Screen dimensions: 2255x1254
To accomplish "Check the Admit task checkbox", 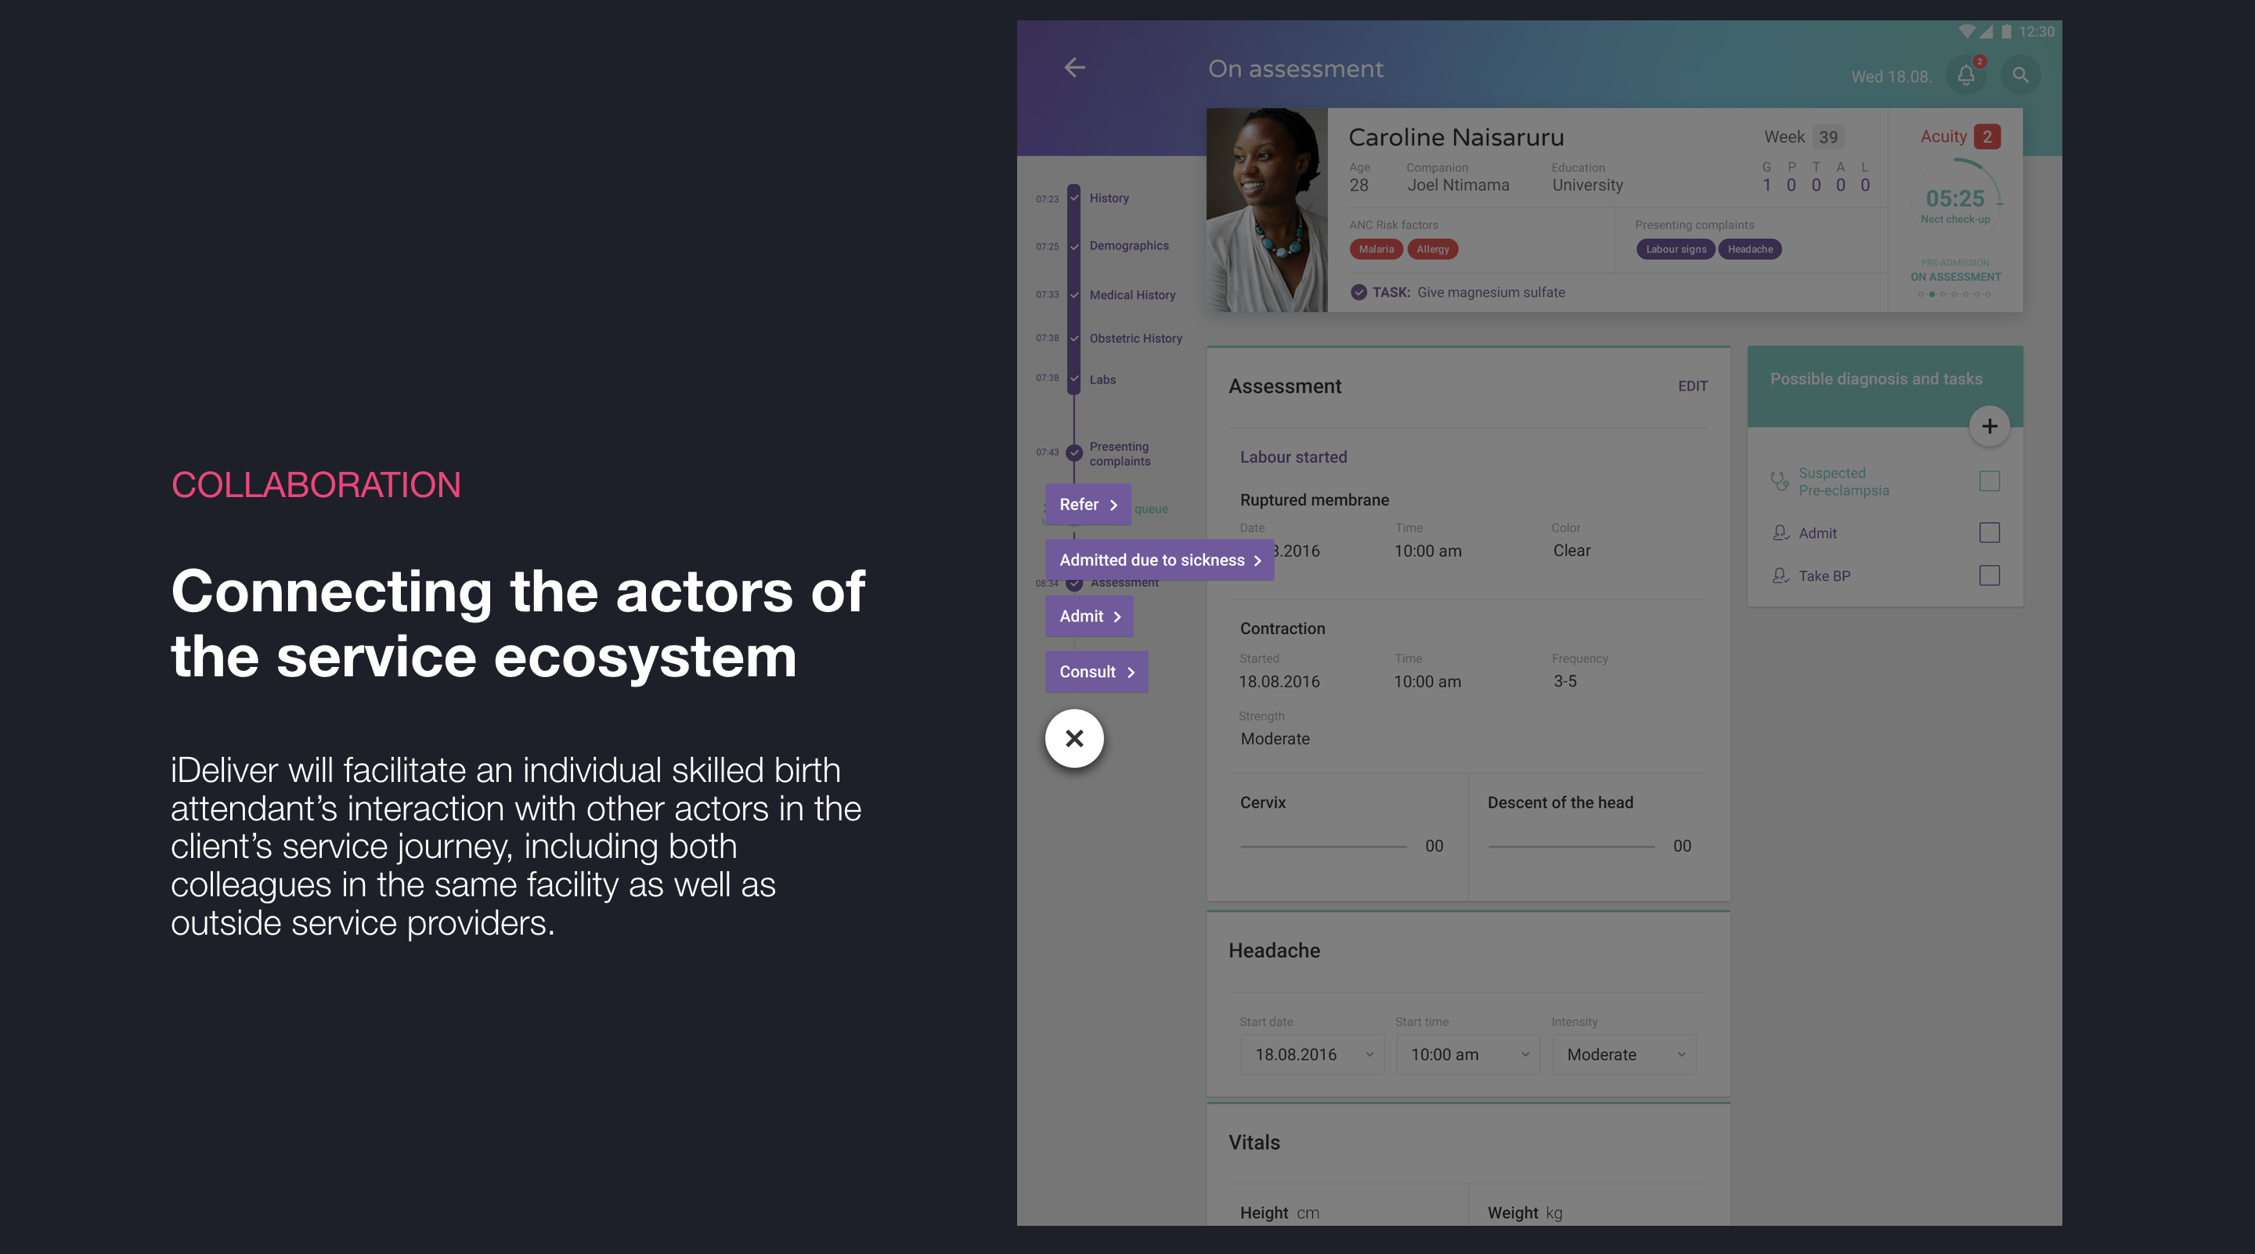I will [x=1989, y=533].
